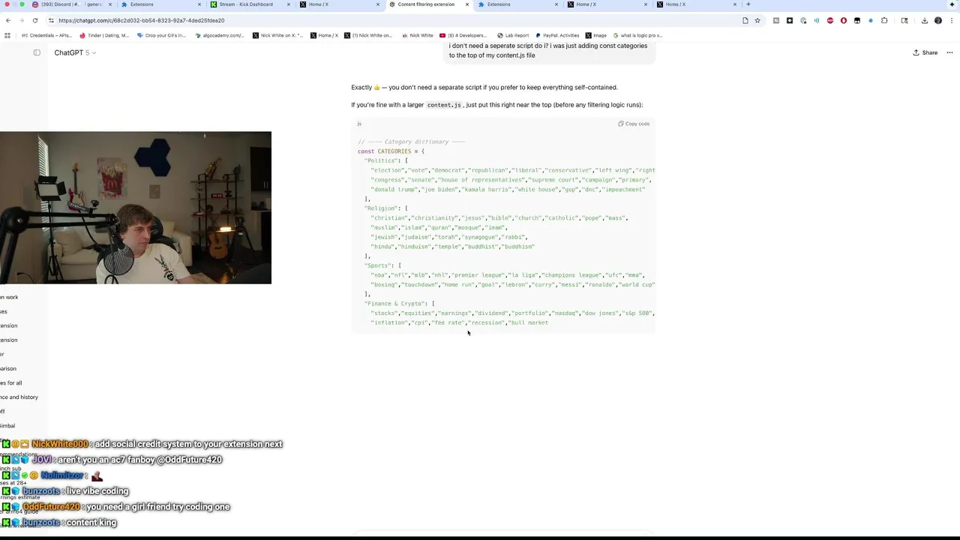Viewport: 960px width, 540px height.
Task: Click the Opera-style red O extension icon
Action: click(x=844, y=20)
